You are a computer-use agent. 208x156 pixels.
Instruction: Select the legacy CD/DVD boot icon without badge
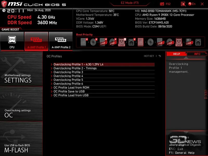151,42
